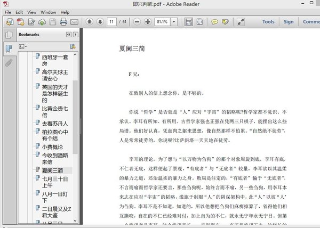Click the Save floppy disk icon
This screenshot has height=228, width=320.
[53, 22]
